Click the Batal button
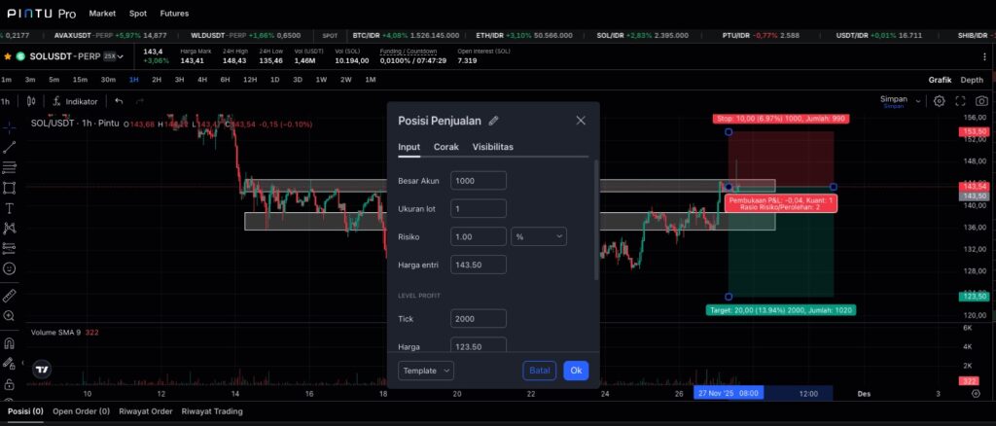This screenshot has height=426, width=996. [540, 371]
